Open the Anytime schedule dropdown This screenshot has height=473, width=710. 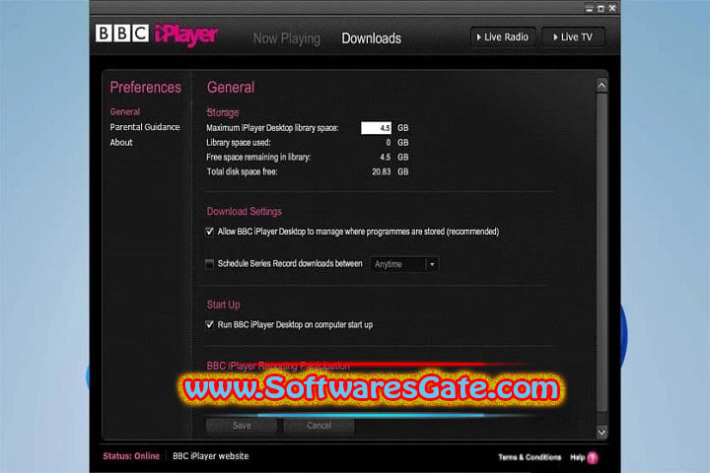[404, 264]
